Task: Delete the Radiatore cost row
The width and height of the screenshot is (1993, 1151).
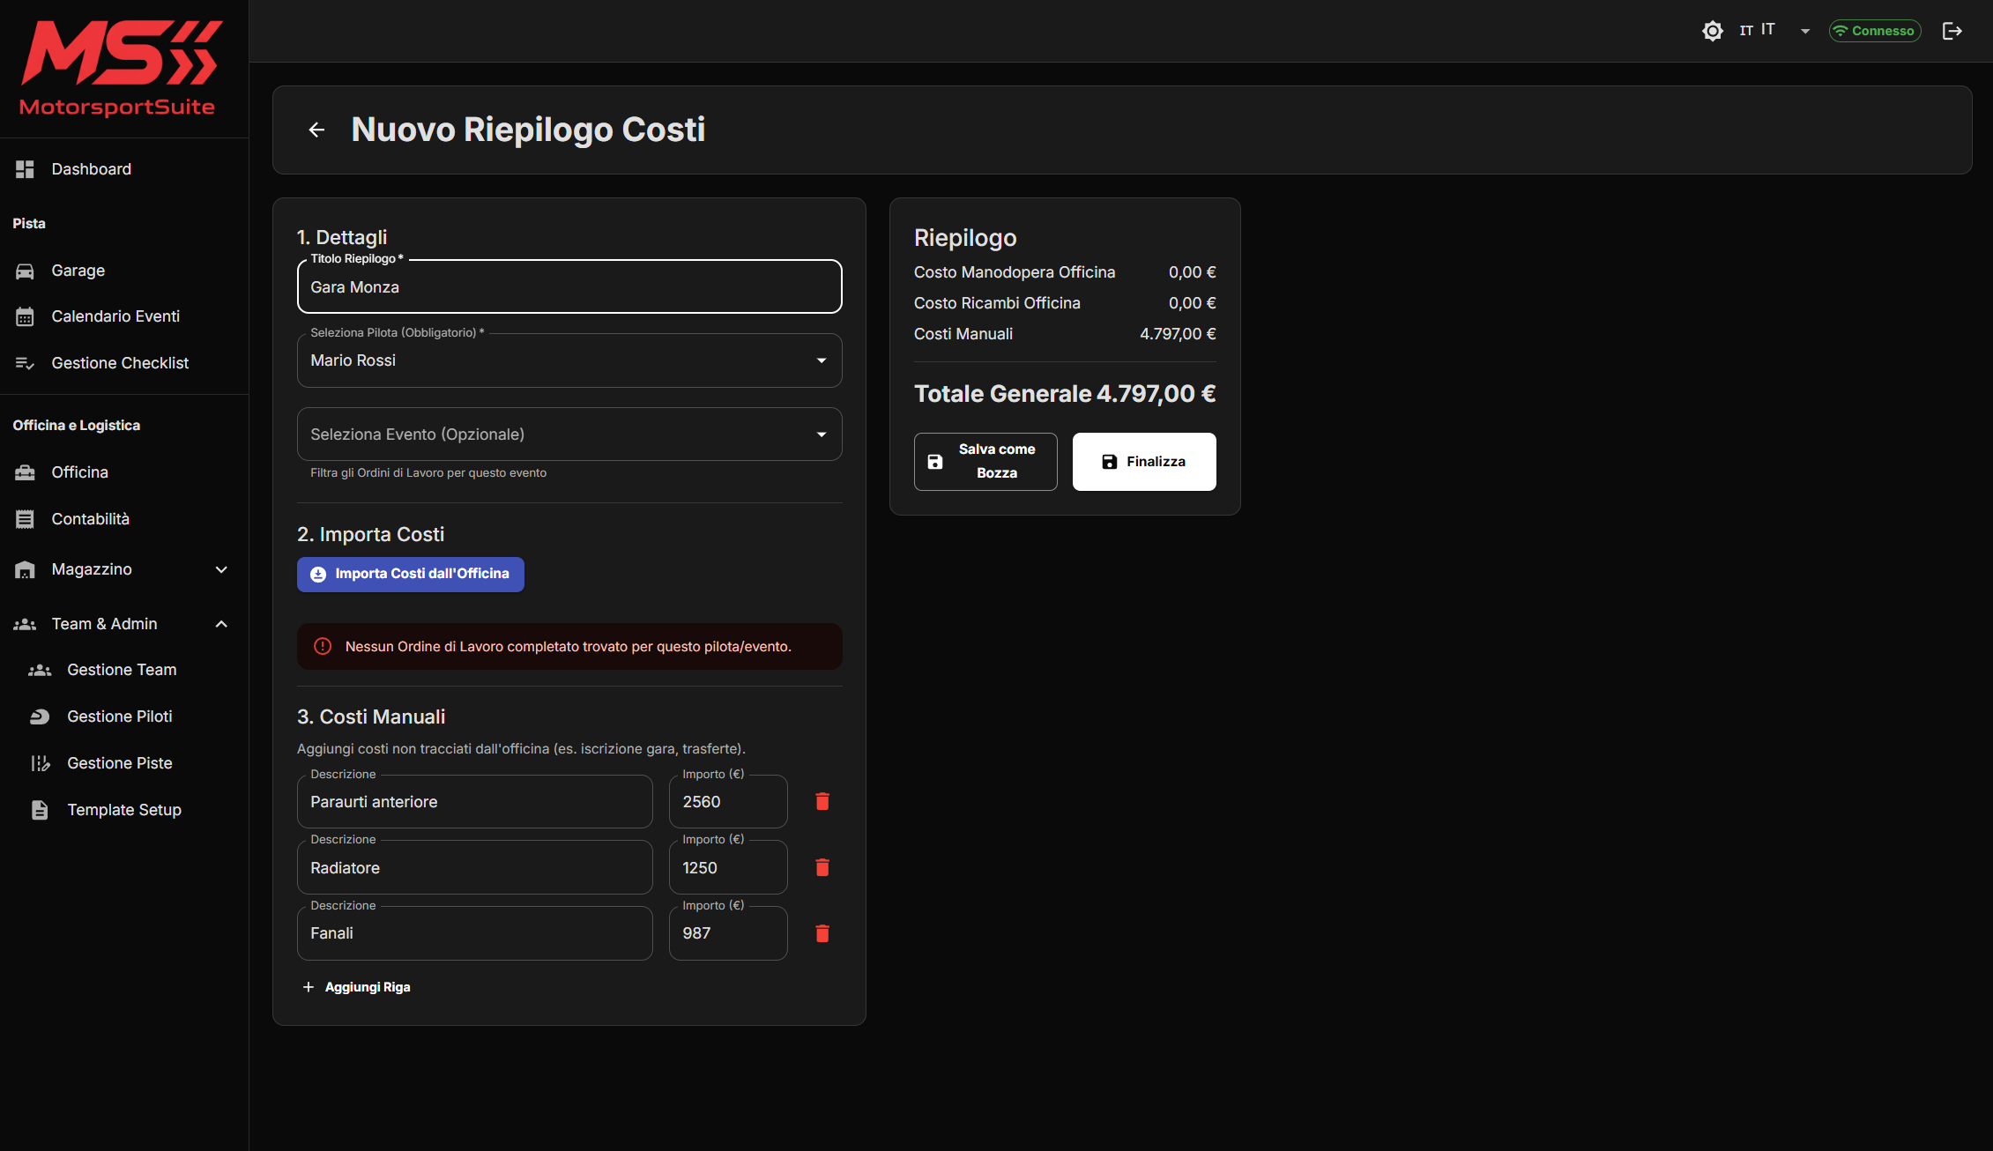Action: pos(822,867)
